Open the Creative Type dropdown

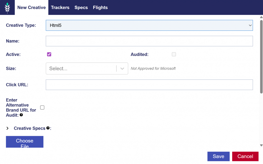tap(149, 25)
